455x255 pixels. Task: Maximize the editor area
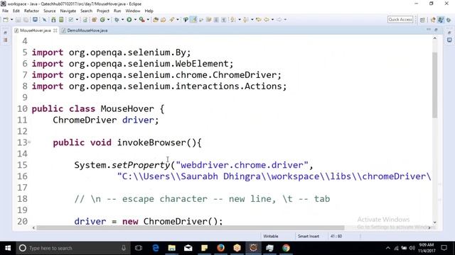436,30
